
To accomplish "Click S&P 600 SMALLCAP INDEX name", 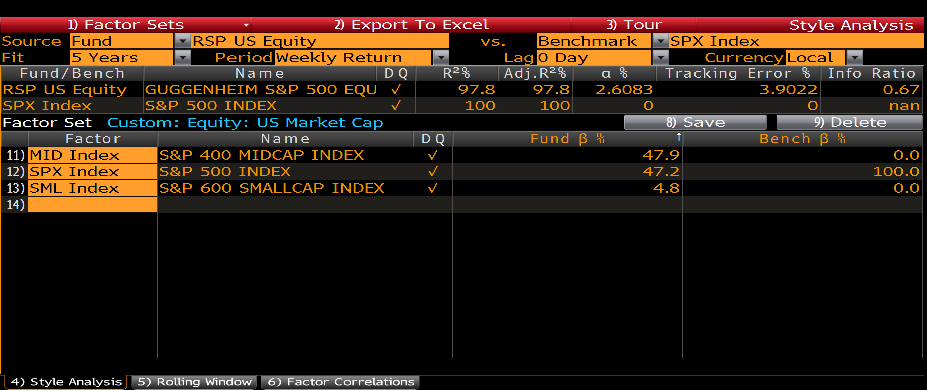I will pos(272,188).
